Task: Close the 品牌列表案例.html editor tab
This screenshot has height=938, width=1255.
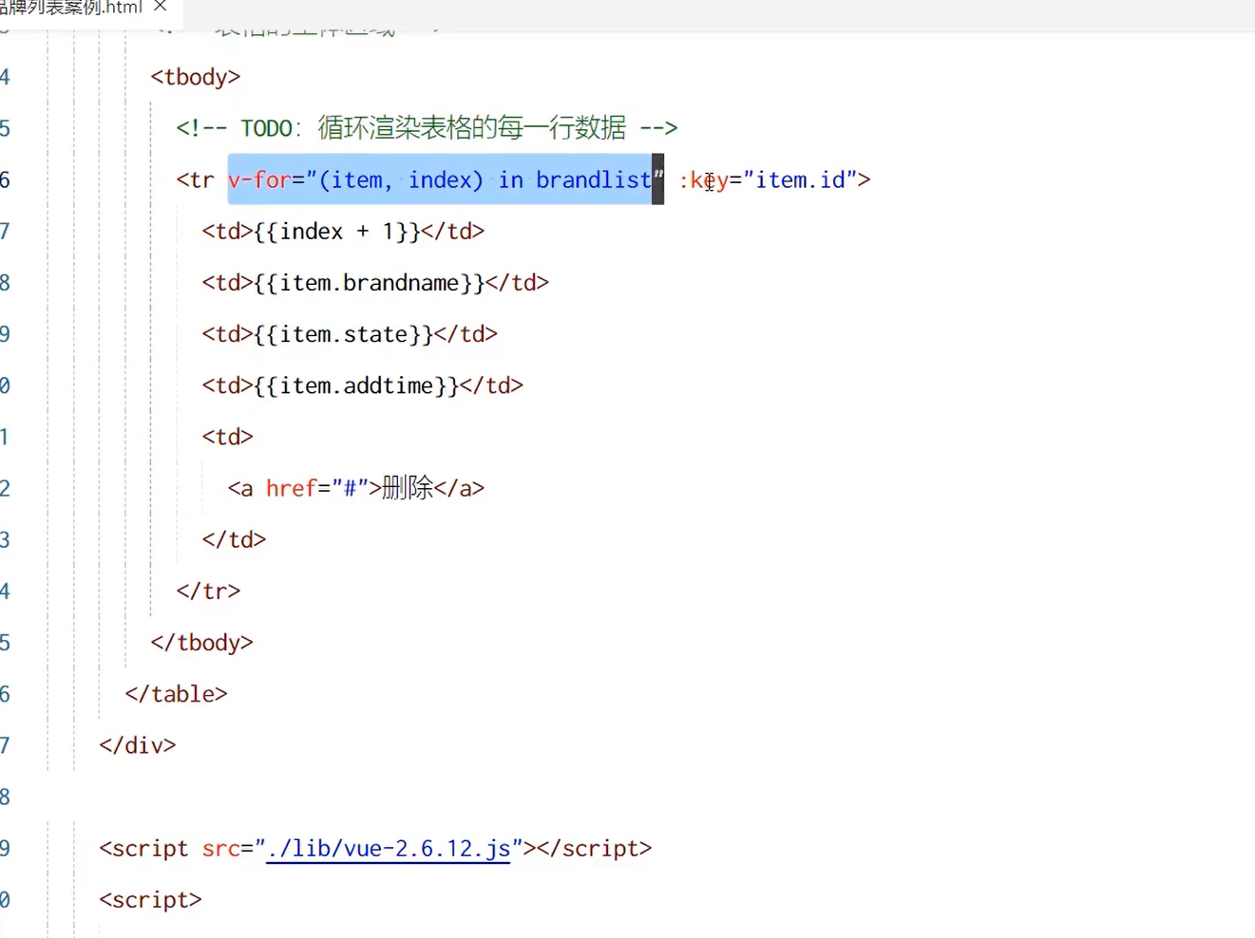Action: (161, 7)
